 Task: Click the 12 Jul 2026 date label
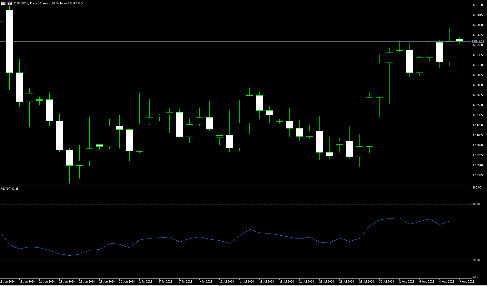[x=227, y=282]
